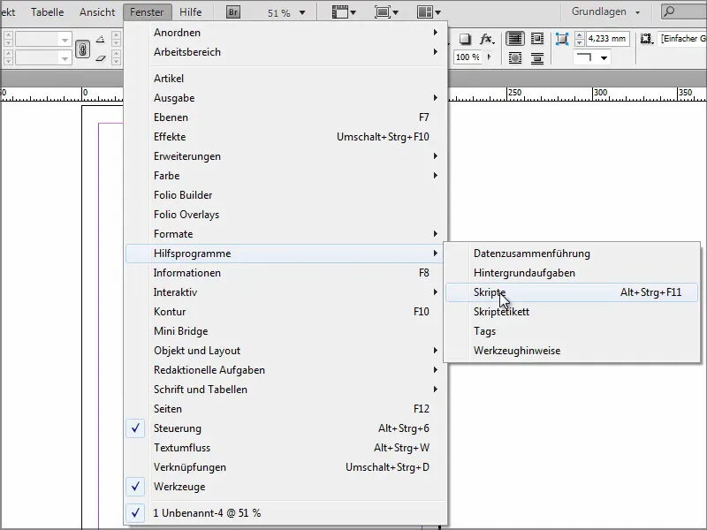Open the fx effects icon menu
The height and width of the screenshot is (530, 707).
pos(486,39)
